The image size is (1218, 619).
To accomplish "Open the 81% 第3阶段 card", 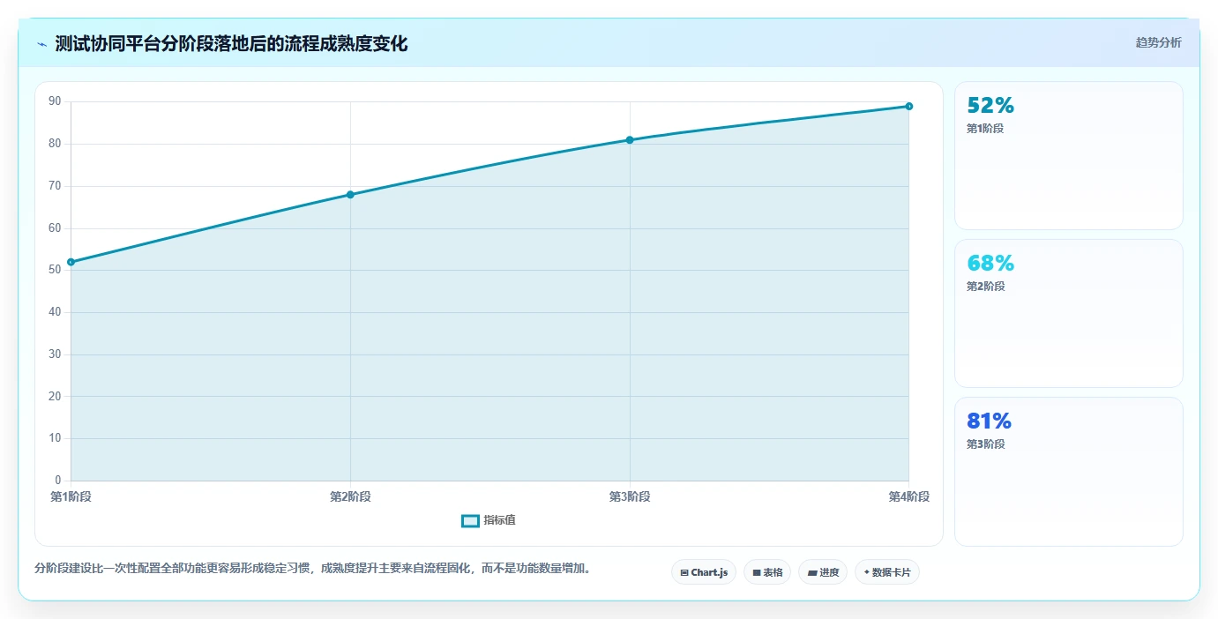I will [1069, 472].
